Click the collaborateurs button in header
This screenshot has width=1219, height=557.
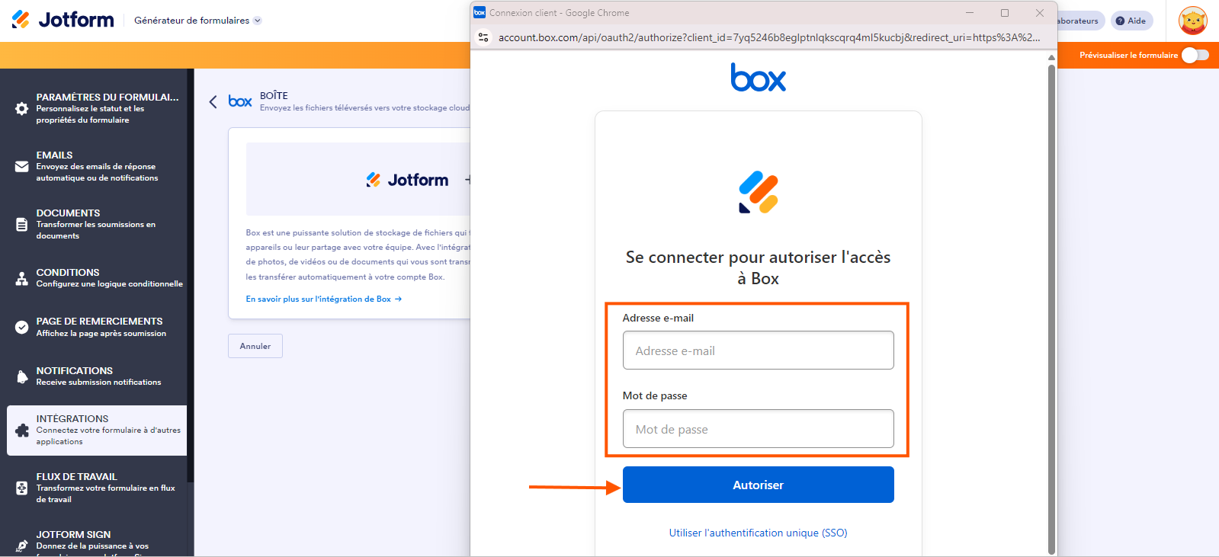pyautogui.click(x=1081, y=21)
